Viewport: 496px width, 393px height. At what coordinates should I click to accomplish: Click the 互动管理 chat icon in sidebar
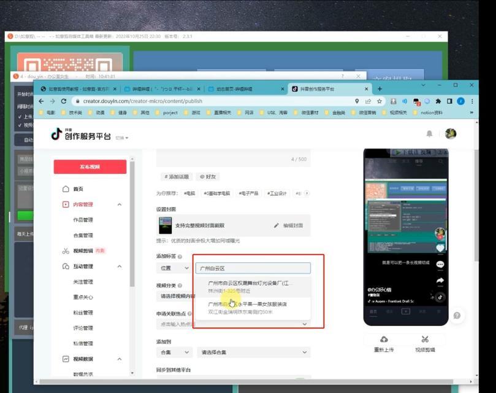click(x=66, y=267)
